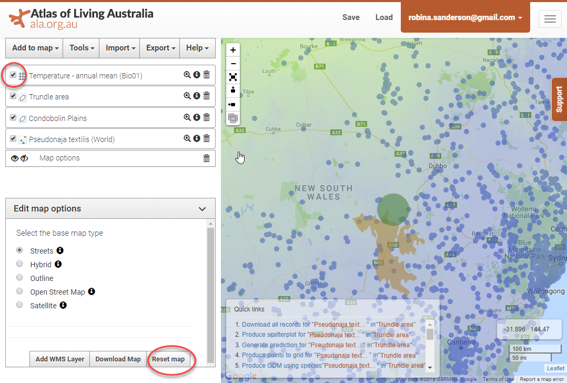Open Export dropdown menu
Viewport: 567px width, 383px height.
pyautogui.click(x=160, y=48)
